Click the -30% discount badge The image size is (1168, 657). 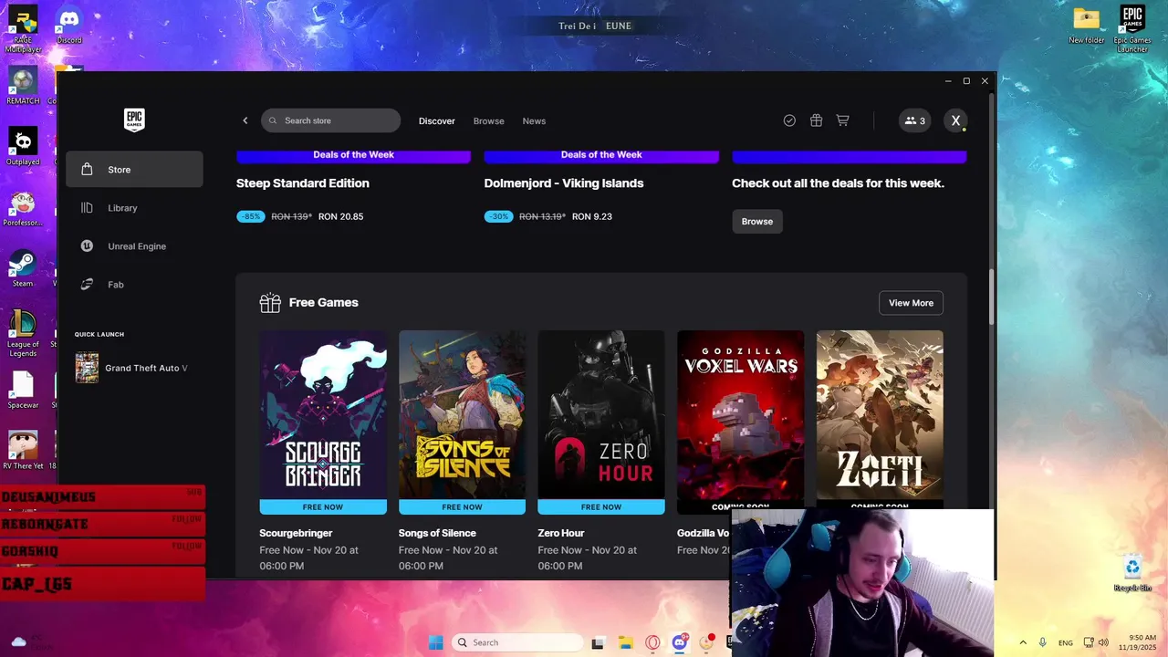tap(498, 217)
